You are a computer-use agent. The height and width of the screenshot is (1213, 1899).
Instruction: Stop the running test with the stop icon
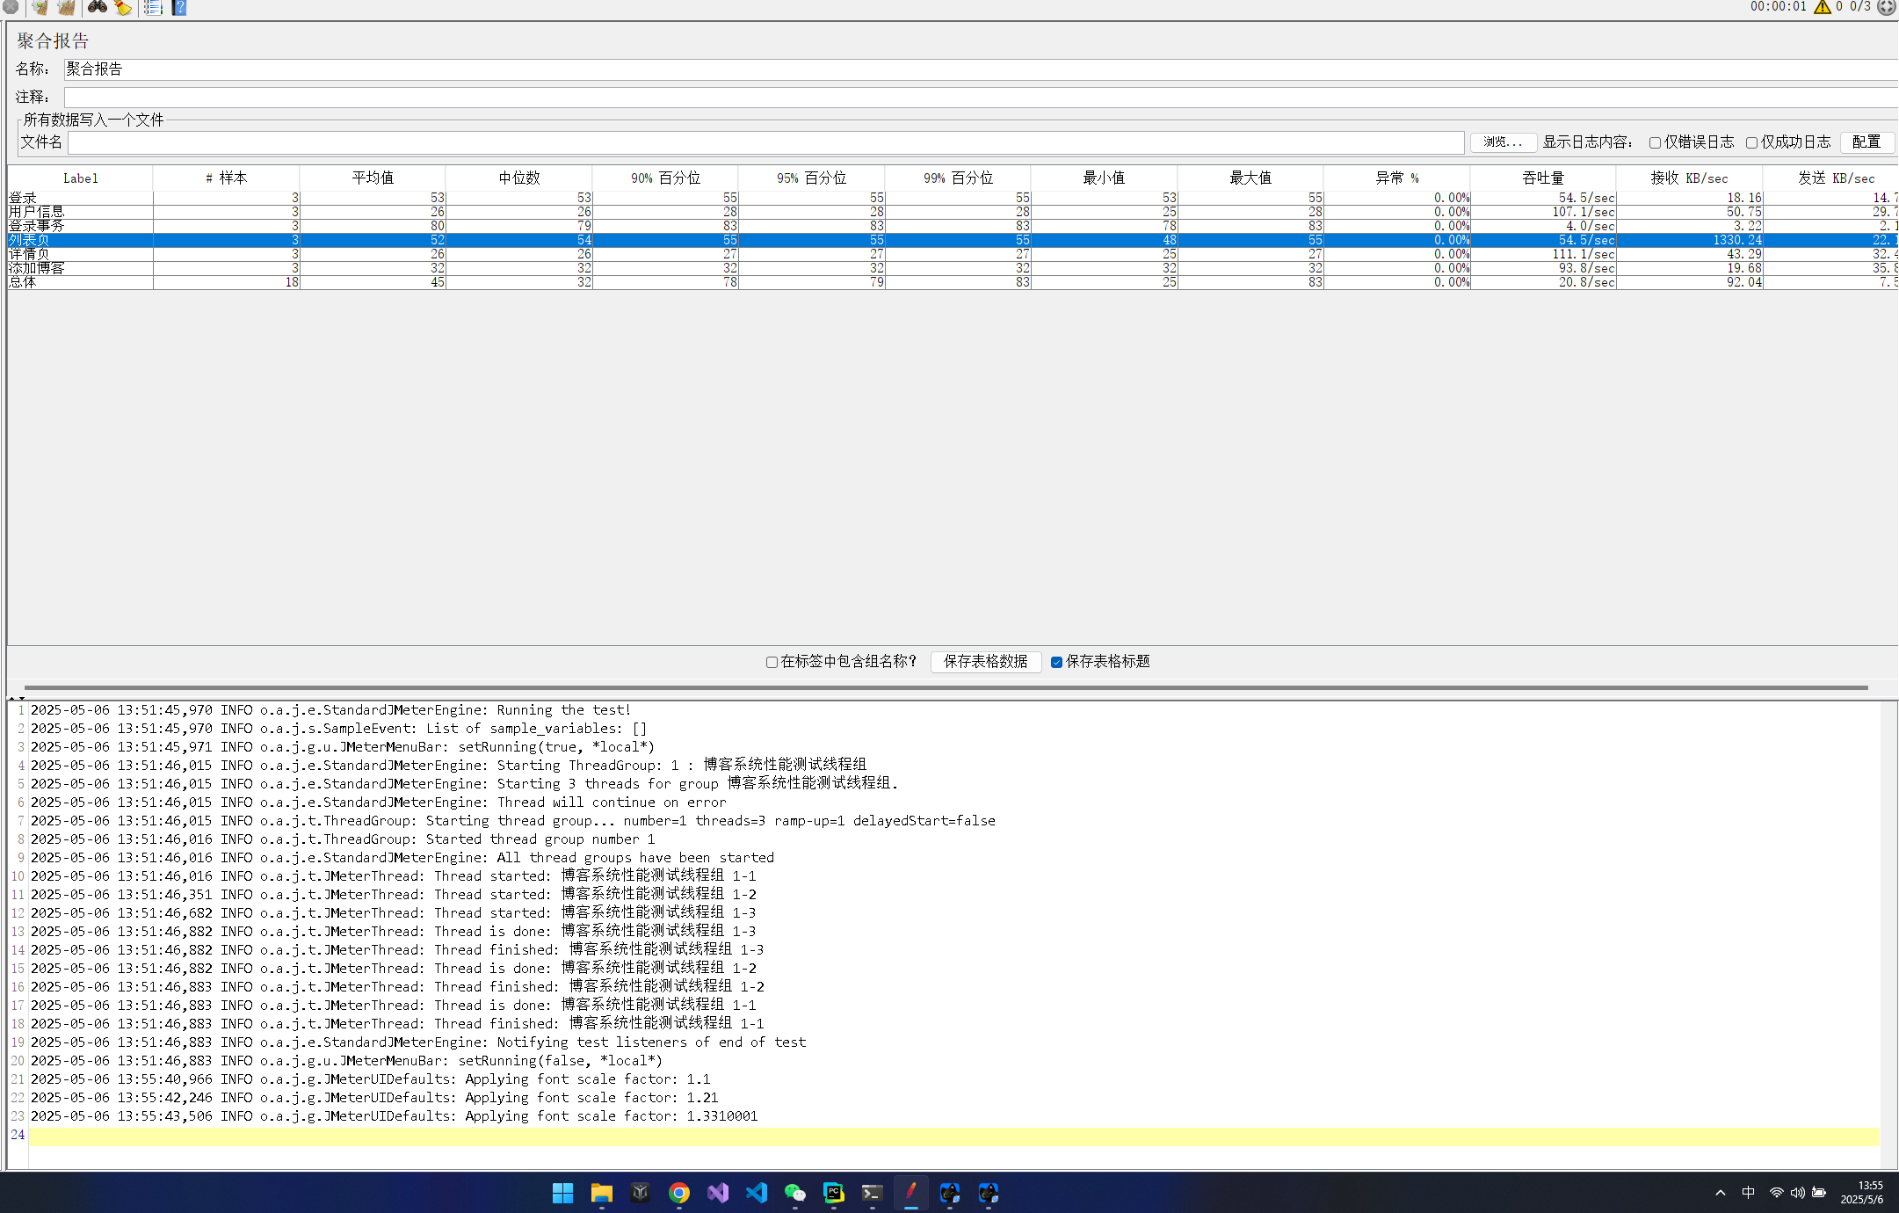[x=10, y=7]
